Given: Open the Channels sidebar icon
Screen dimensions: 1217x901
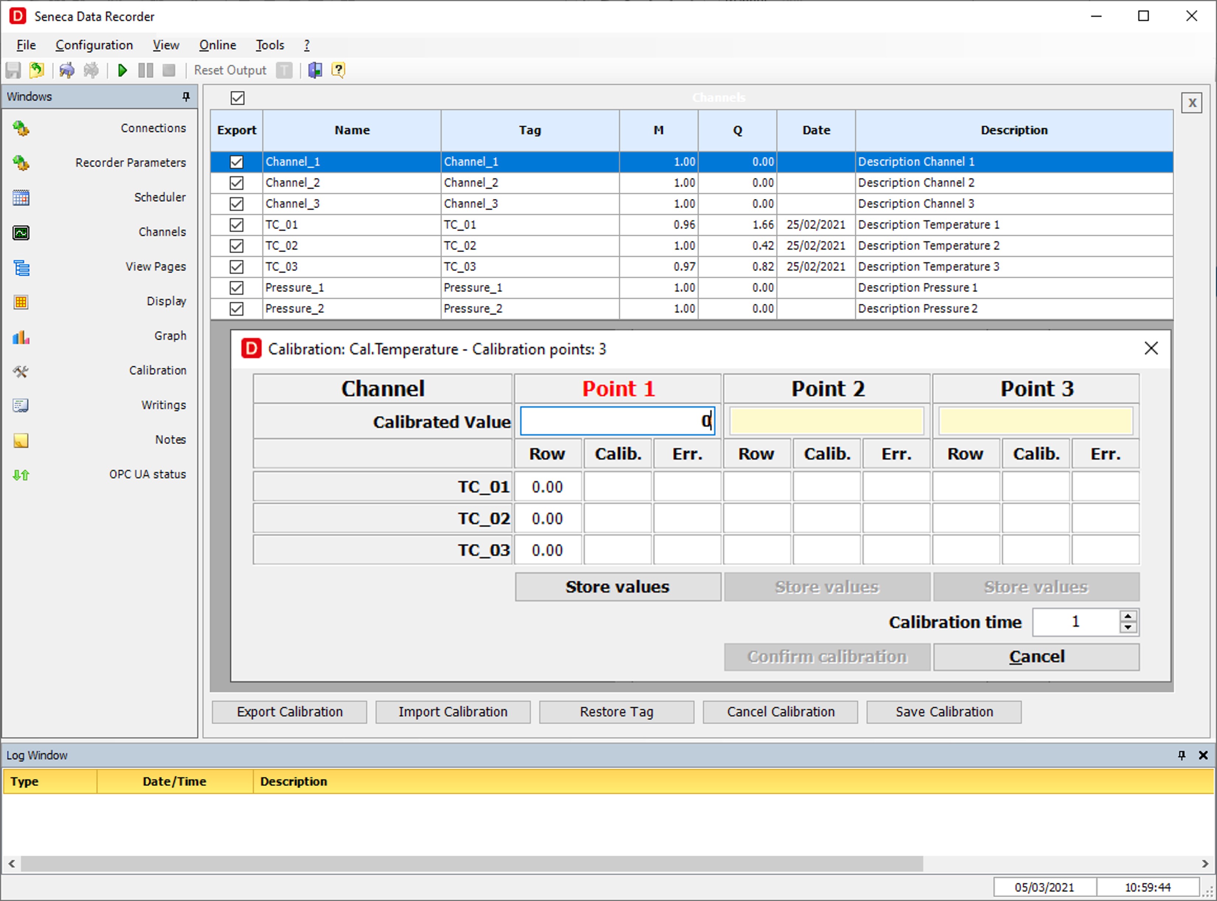Looking at the screenshot, I should [21, 233].
